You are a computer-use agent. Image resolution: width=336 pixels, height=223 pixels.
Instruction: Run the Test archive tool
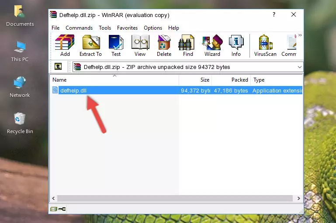116,45
